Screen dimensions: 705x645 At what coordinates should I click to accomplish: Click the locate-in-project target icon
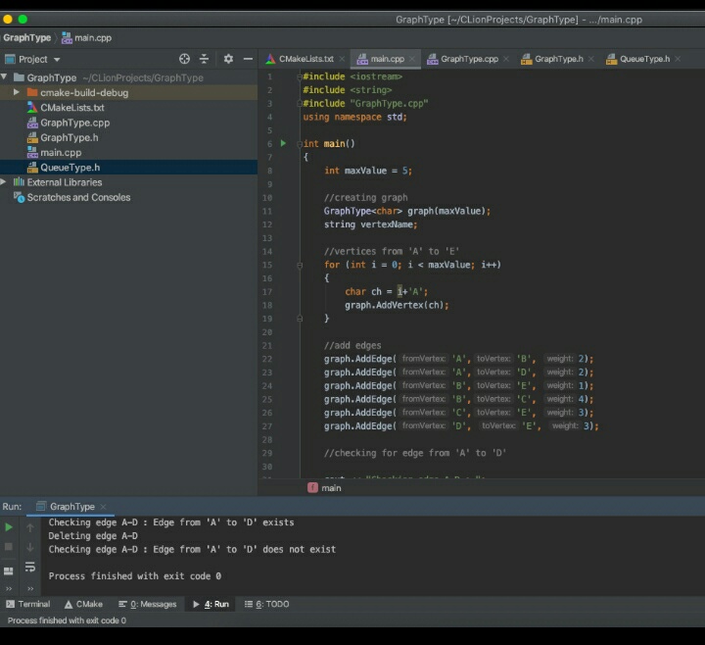coord(184,59)
